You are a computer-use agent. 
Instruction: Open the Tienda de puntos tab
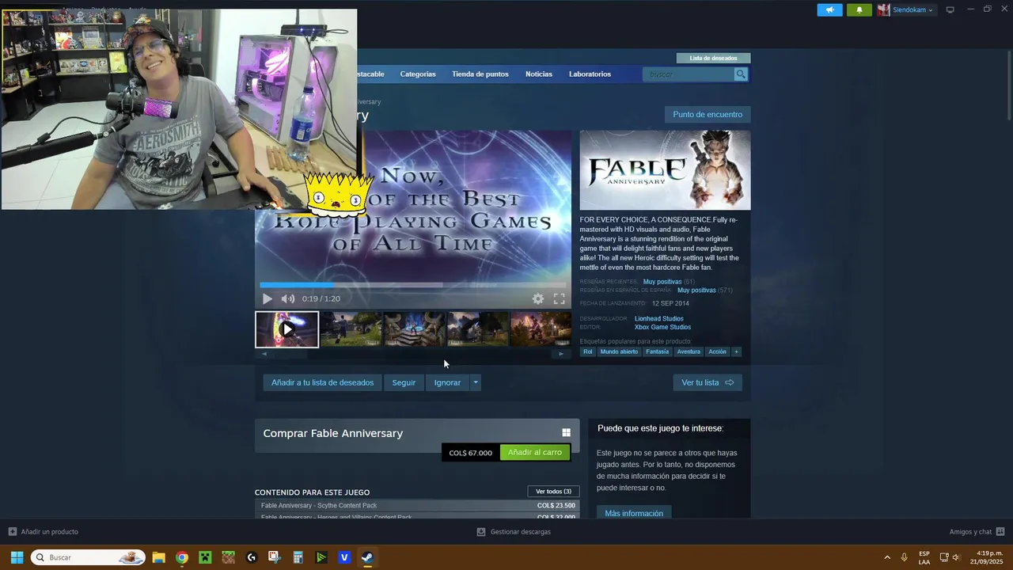click(480, 74)
